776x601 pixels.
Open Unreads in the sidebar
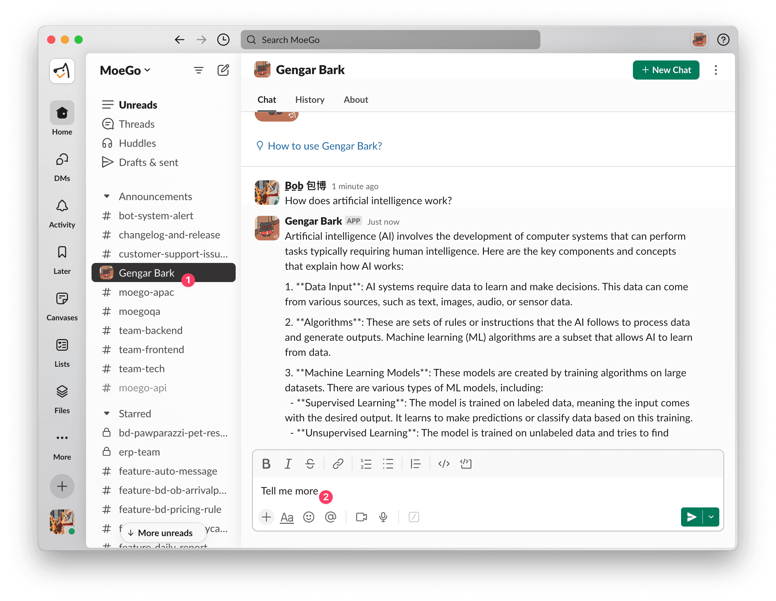[x=164, y=105]
